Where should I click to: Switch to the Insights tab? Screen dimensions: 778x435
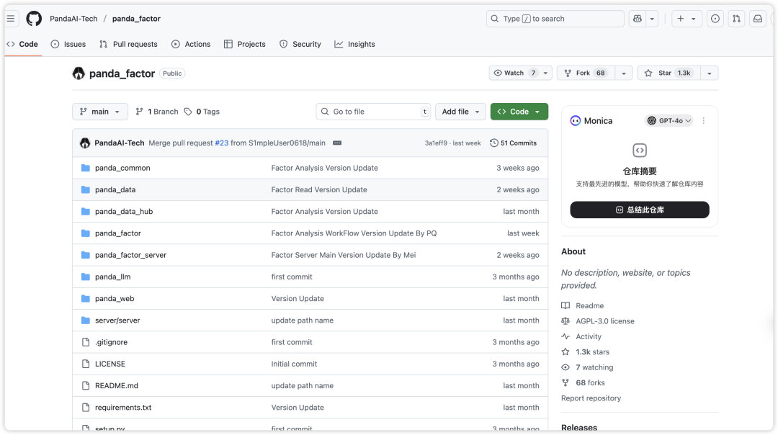tap(354, 44)
